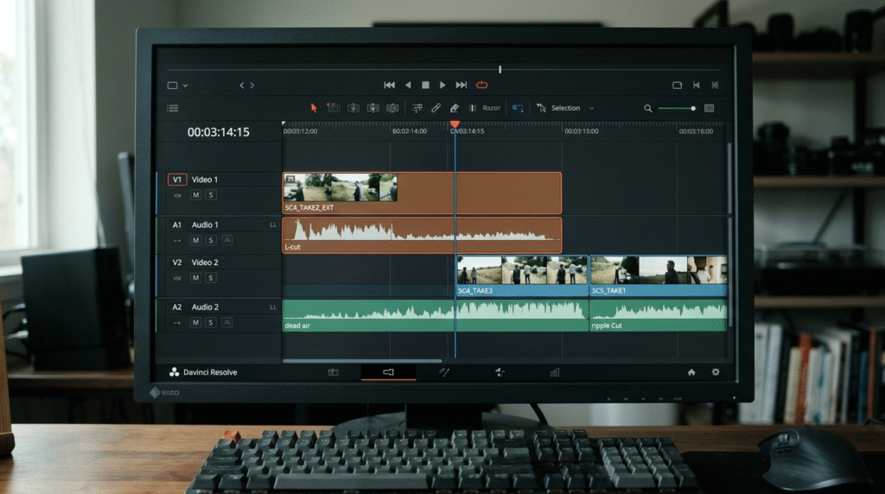Toggle loop playback button
Viewport: 885px width, 494px height.
[x=481, y=85]
